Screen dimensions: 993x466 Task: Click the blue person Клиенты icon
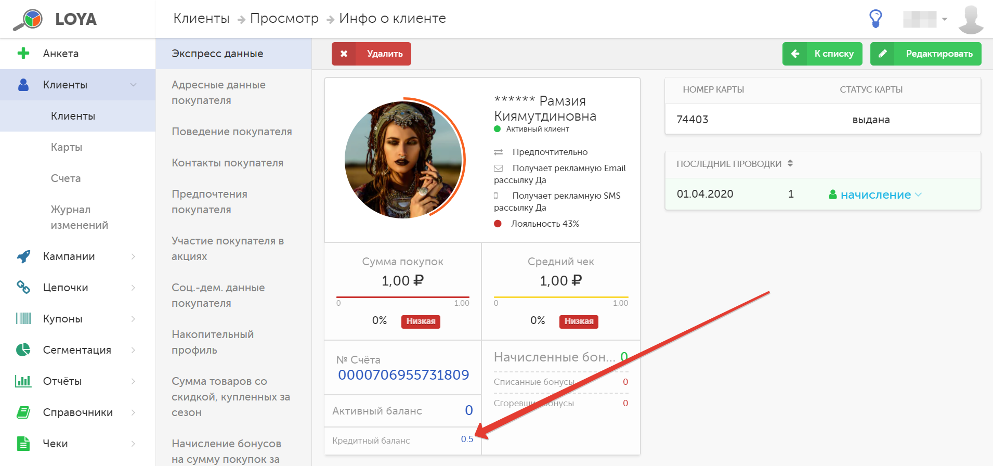(23, 85)
